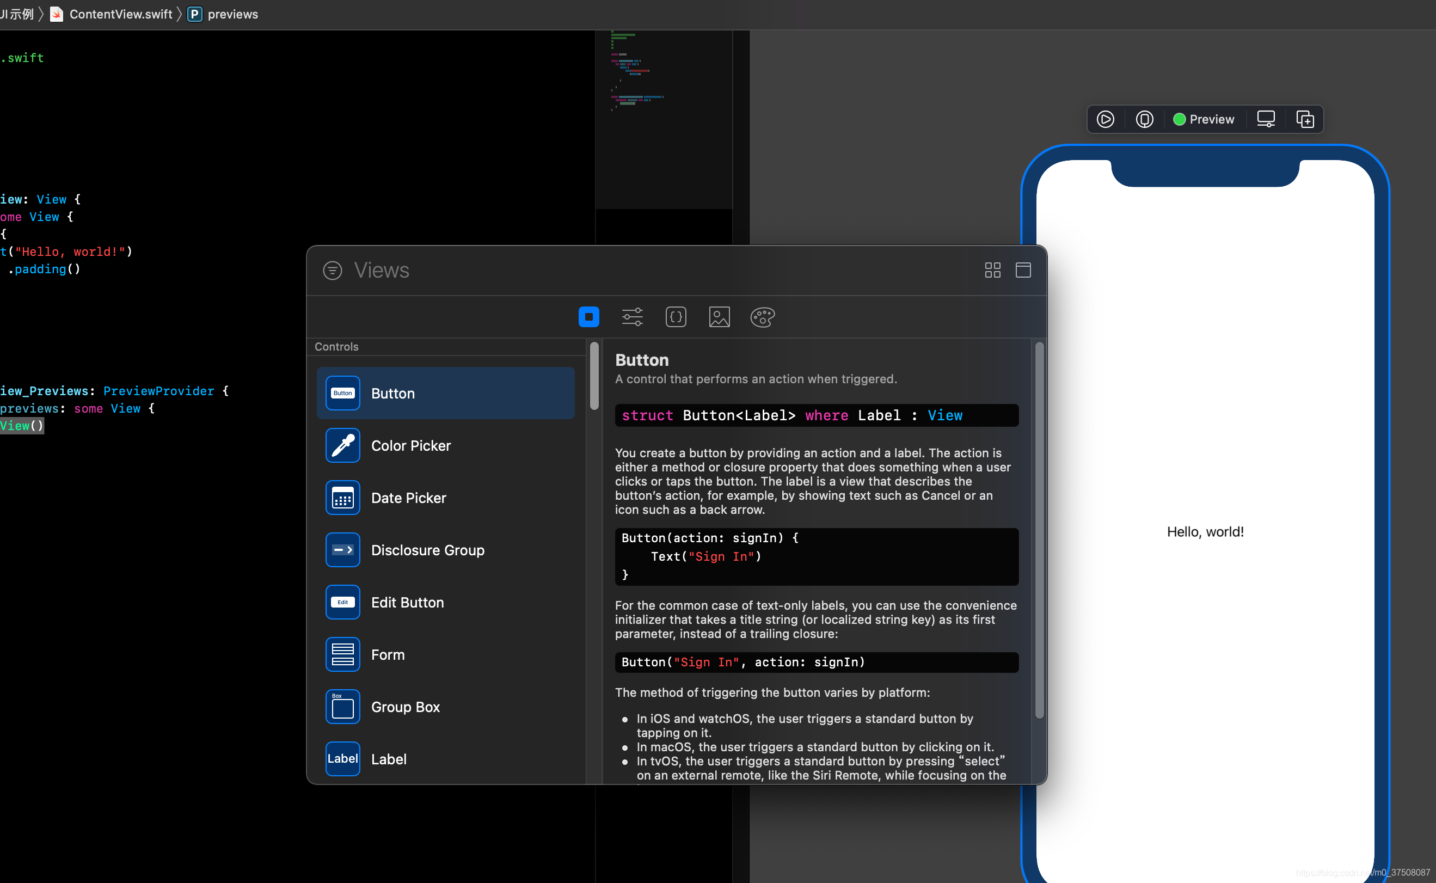Open the preview device settings icon

tap(1266, 119)
